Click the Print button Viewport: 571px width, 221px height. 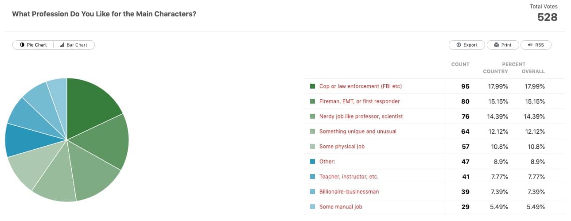click(502, 45)
